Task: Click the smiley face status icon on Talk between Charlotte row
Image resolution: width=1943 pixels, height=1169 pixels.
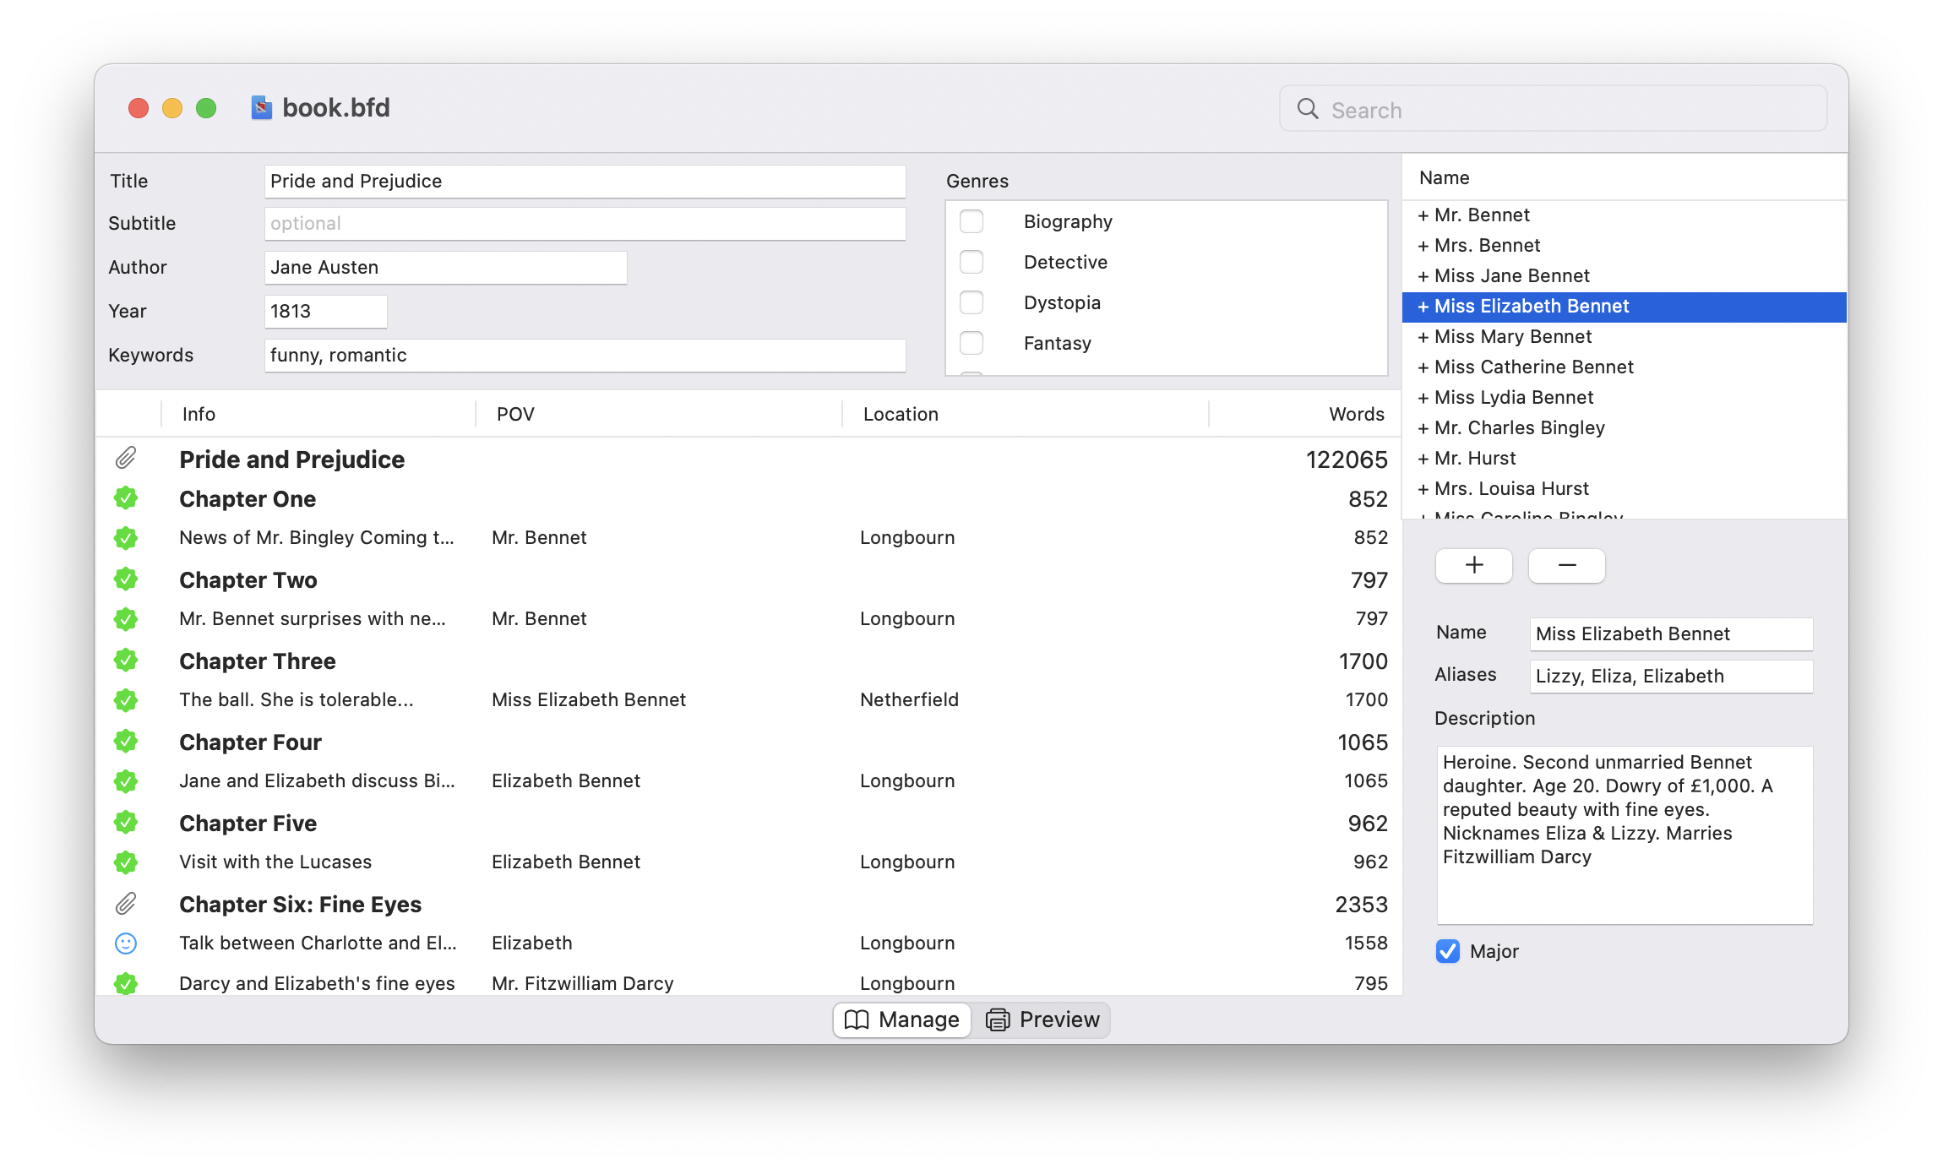Action: click(126, 943)
